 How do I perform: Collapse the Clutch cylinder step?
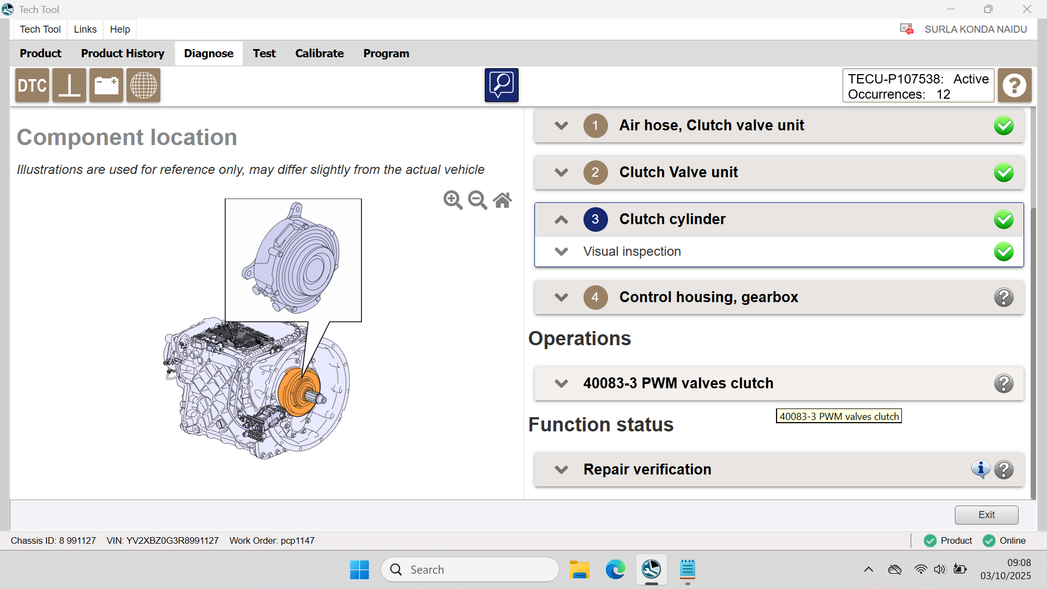click(561, 219)
